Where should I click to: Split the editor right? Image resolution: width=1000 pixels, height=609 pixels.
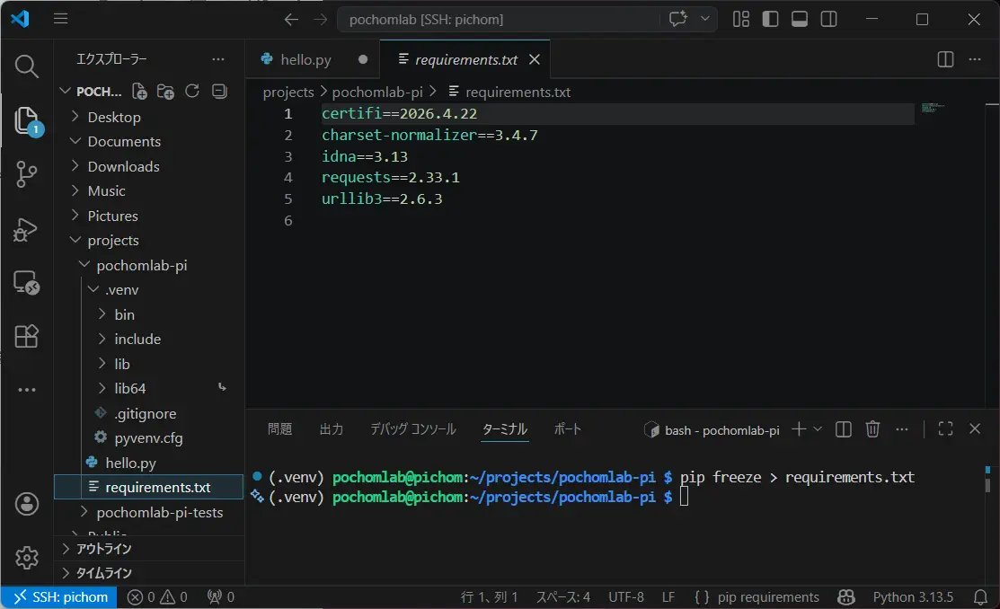[x=946, y=59]
